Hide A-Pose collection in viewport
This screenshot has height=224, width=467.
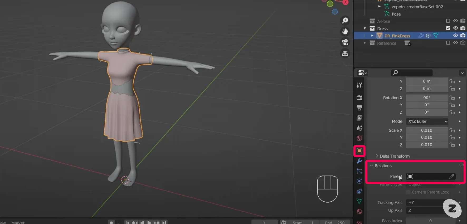(x=455, y=21)
